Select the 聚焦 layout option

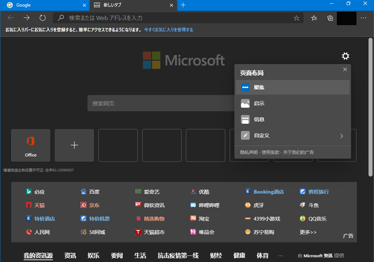tap(293, 87)
